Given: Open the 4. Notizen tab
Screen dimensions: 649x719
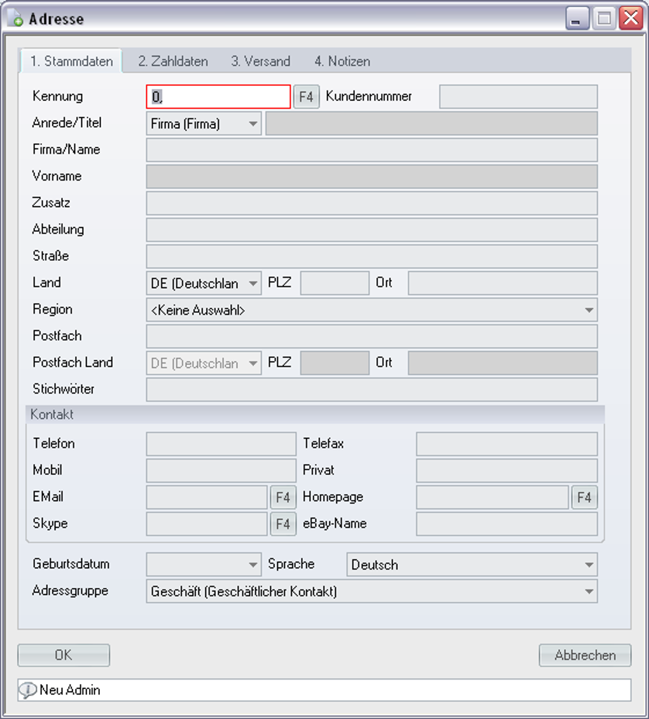Looking at the screenshot, I should tap(342, 62).
